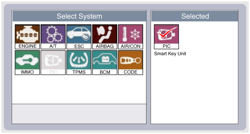Click the CODE text label under key fob
The height and width of the screenshot is (134, 250).
click(x=131, y=72)
